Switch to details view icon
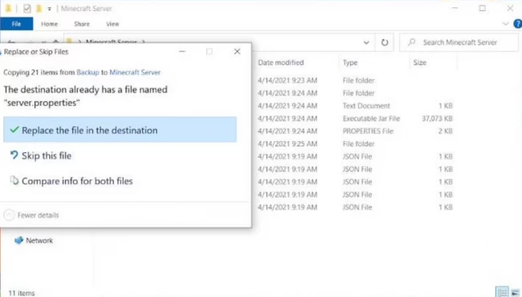This screenshot has width=522, height=297. pos(502,292)
